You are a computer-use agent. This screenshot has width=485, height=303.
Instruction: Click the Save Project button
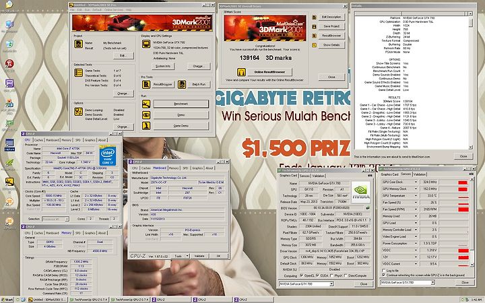[331, 26]
